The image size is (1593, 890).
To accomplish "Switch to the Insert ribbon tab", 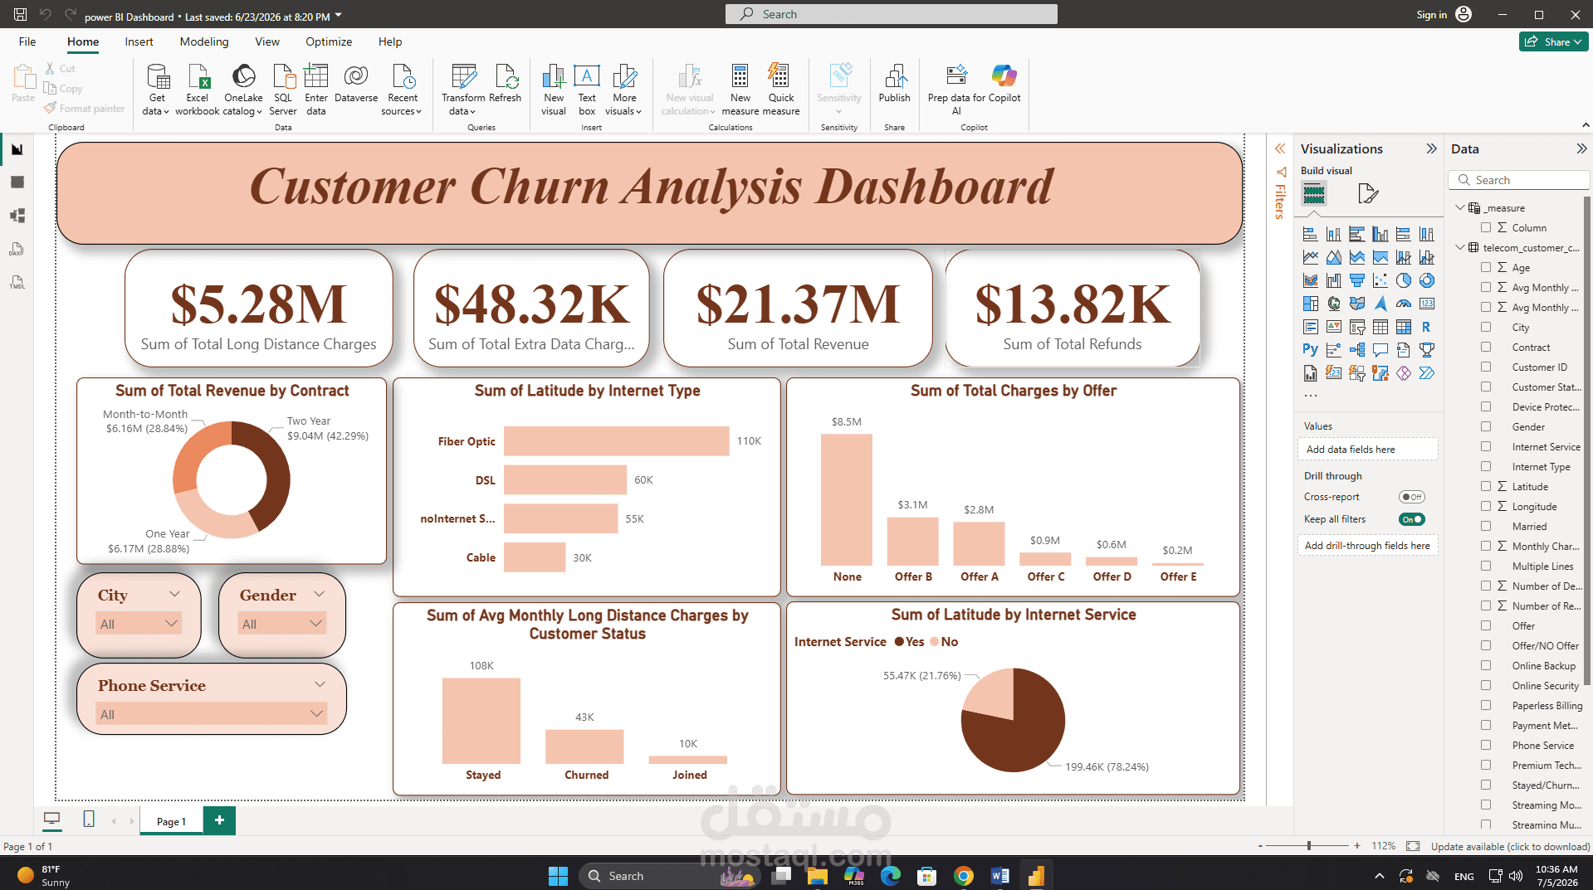I will coord(139,41).
